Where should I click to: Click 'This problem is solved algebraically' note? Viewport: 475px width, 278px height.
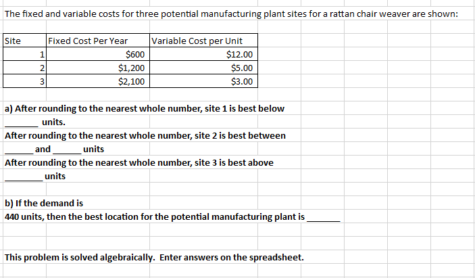click(154, 258)
